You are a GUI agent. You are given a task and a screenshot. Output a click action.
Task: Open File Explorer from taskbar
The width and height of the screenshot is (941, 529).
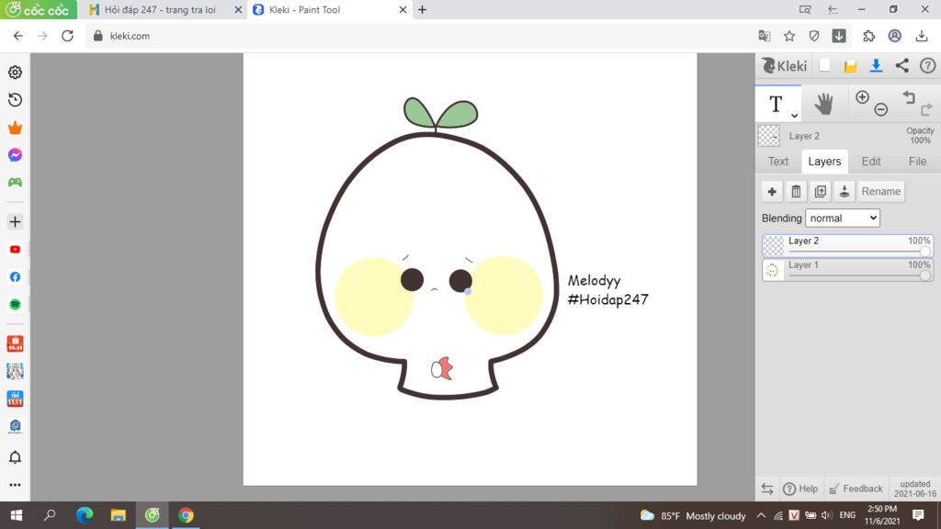(119, 515)
